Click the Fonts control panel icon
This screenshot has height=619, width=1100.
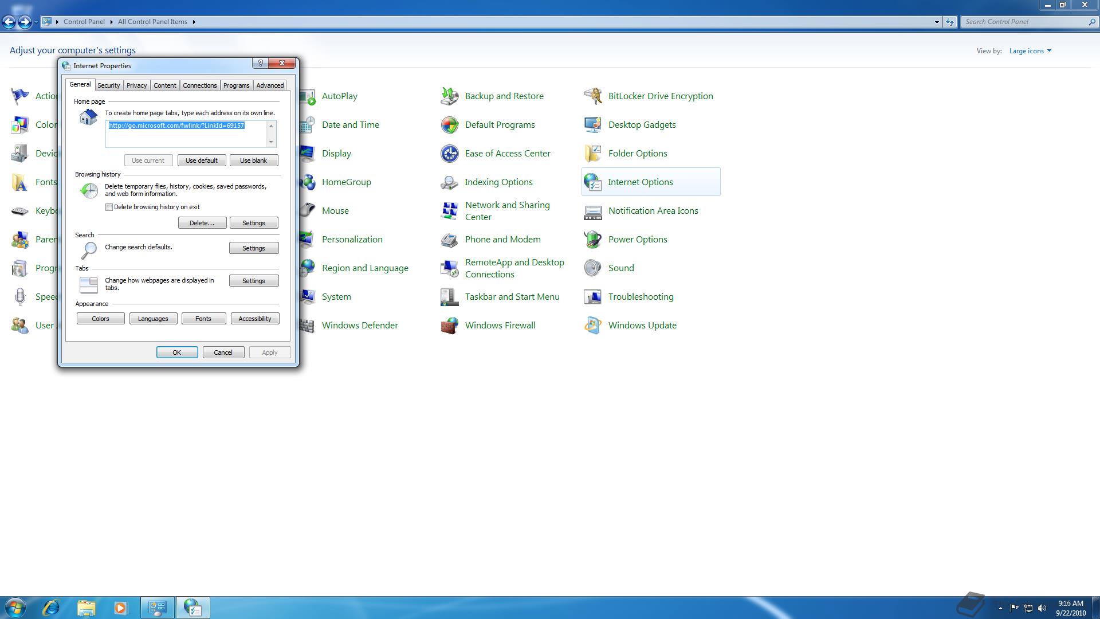click(20, 182)
